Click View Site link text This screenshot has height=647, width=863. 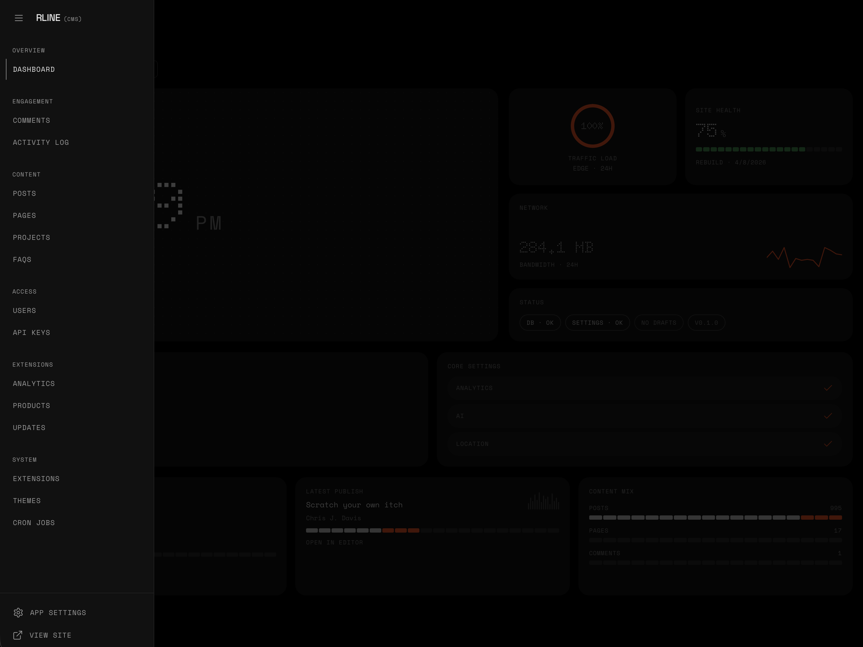[x=51, y=635]
